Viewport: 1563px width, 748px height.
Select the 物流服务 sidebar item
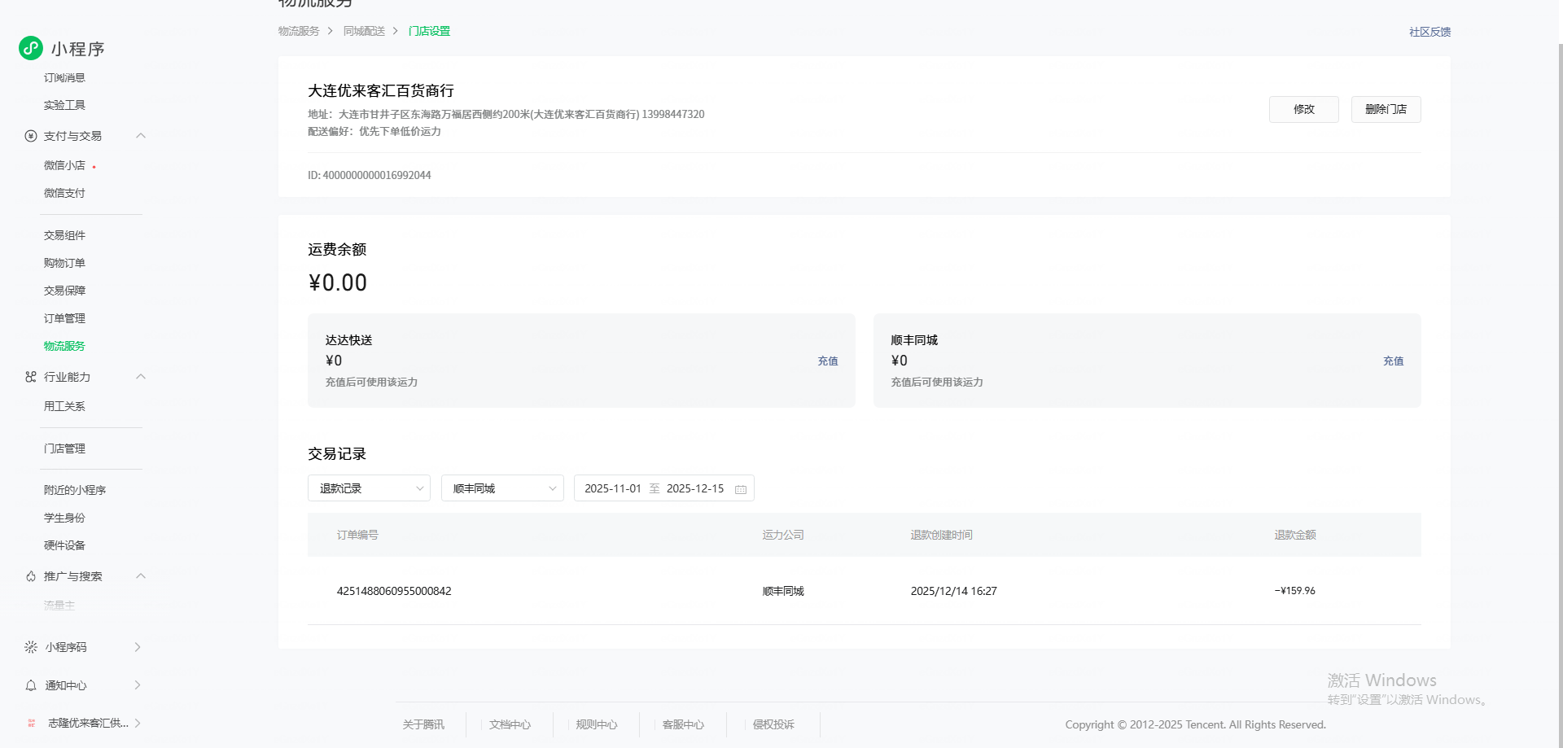(64, 346)
